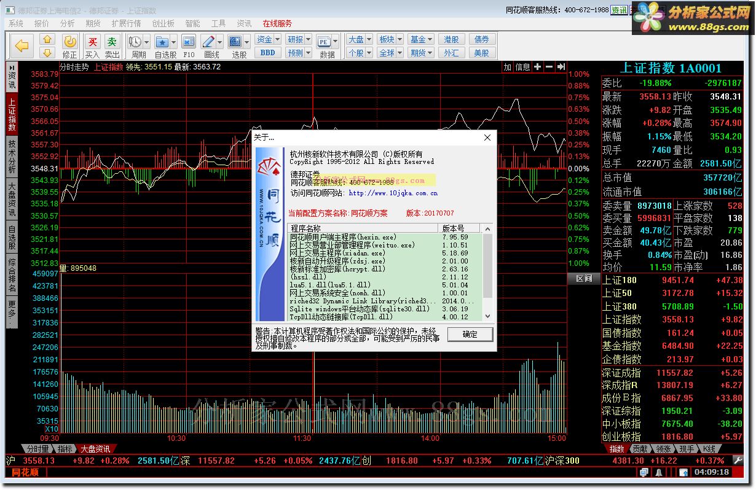Screen dimensions: 756x490
Task: Toggle the 区间 range button
Action: (x=584, y=279)
